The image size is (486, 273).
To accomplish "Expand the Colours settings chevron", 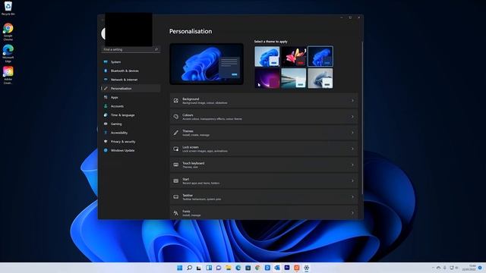I will pos(352,117).
